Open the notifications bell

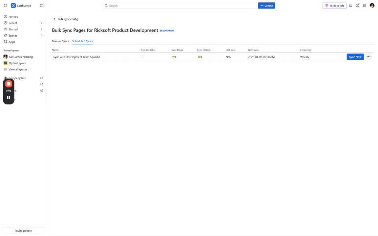pyautogui.click(x=350, y=6)
